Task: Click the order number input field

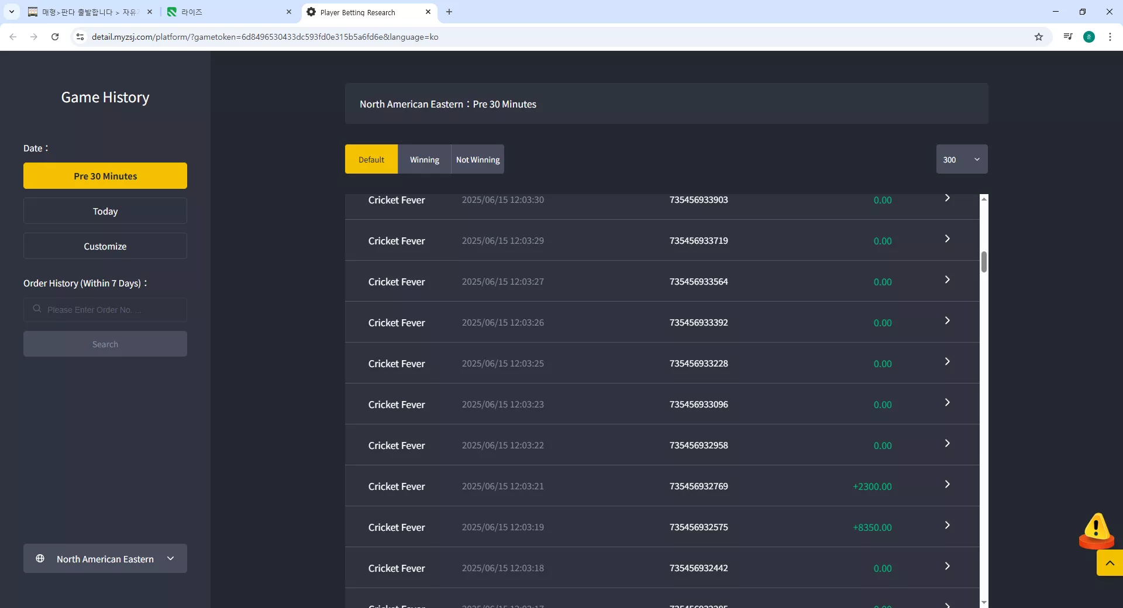Action: tap(105, 309)
